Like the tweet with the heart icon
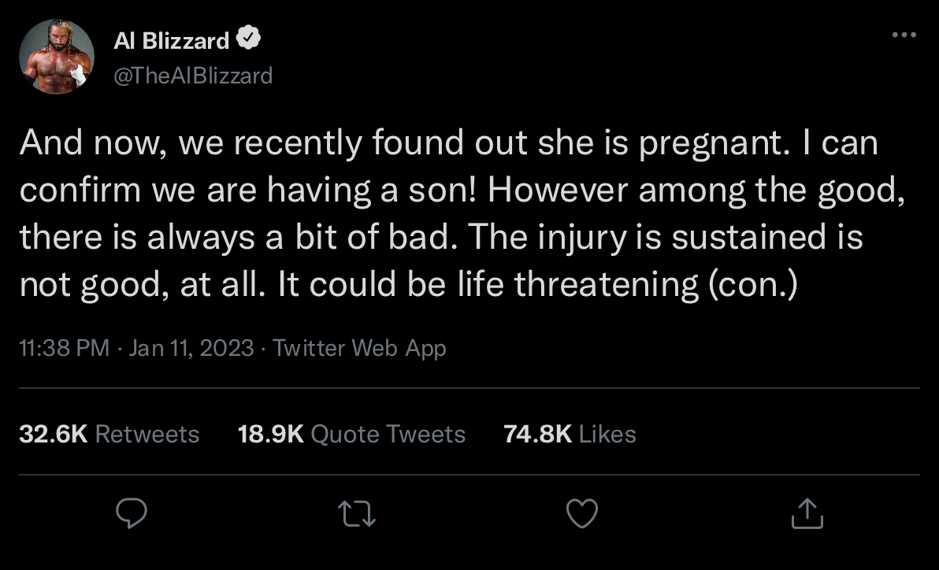 582,515
